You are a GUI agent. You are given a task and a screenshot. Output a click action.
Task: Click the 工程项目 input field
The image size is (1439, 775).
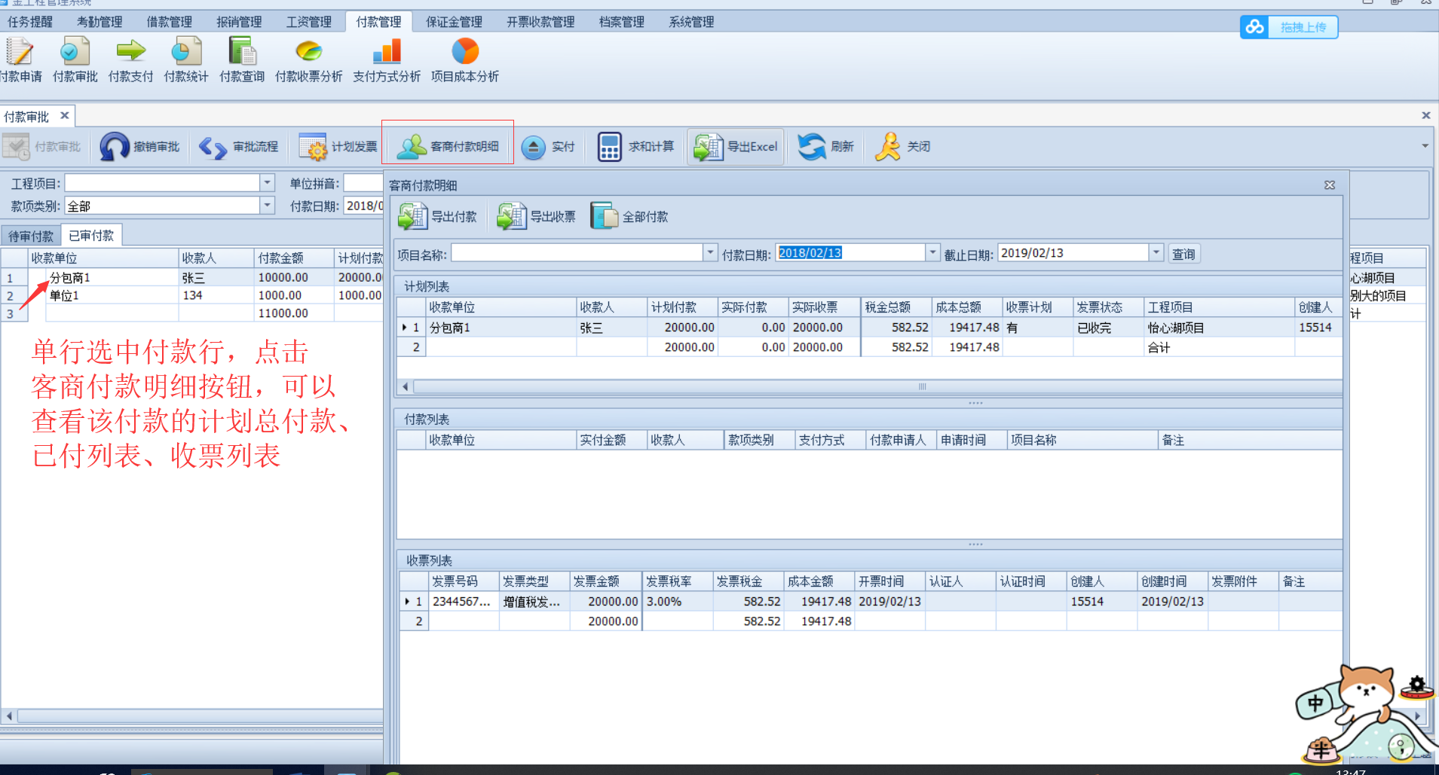point(163,183)
